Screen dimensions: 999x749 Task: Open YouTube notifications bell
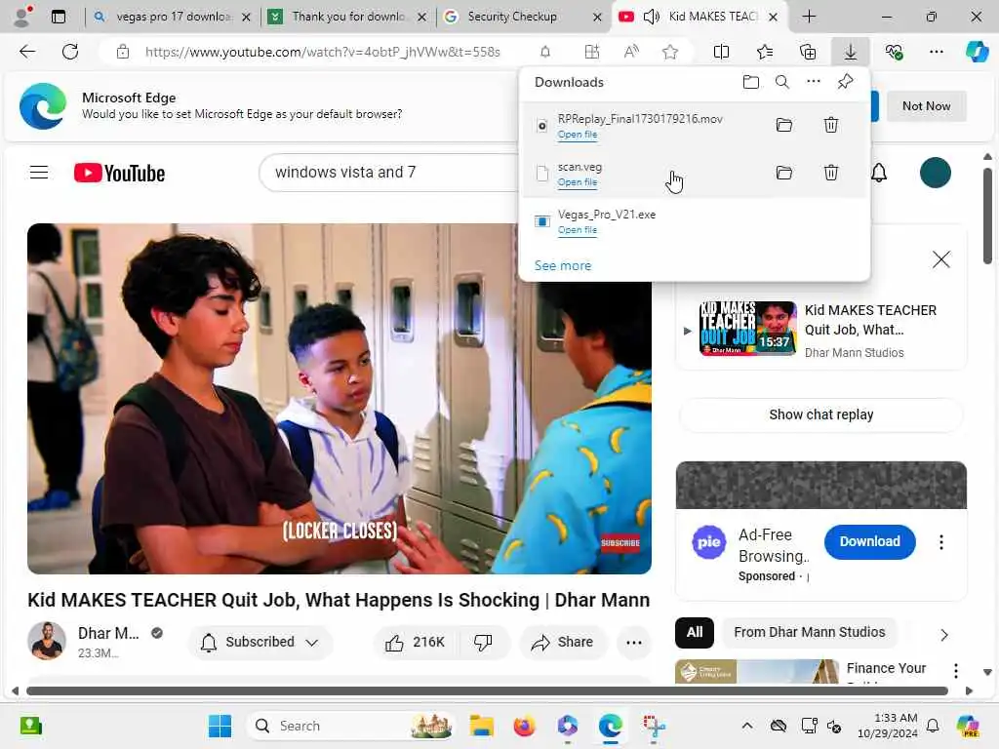pos(879,173)
